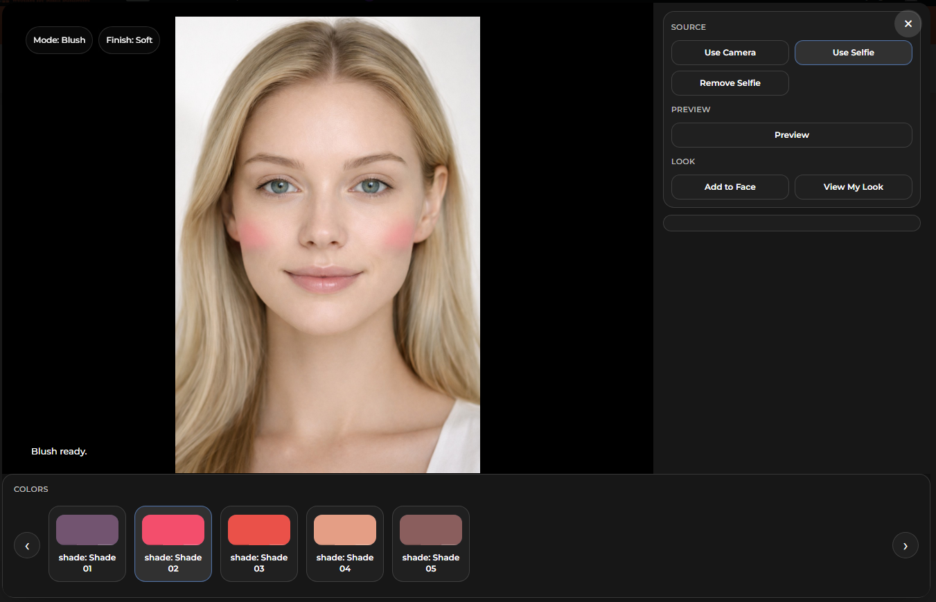936x602 pixels.
Task: Toggle the Mode: Blush chip
Action: click(x=60, y=40)
